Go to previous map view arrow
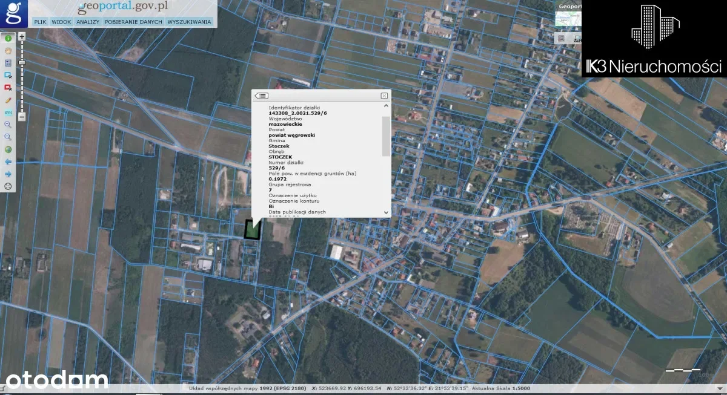 (8, 162)
